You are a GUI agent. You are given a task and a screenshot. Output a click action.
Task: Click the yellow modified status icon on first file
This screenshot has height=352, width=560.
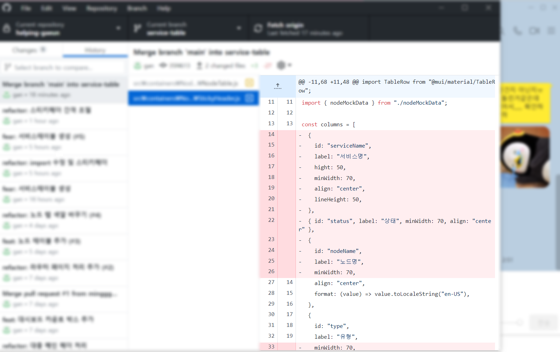click(249, 83)
